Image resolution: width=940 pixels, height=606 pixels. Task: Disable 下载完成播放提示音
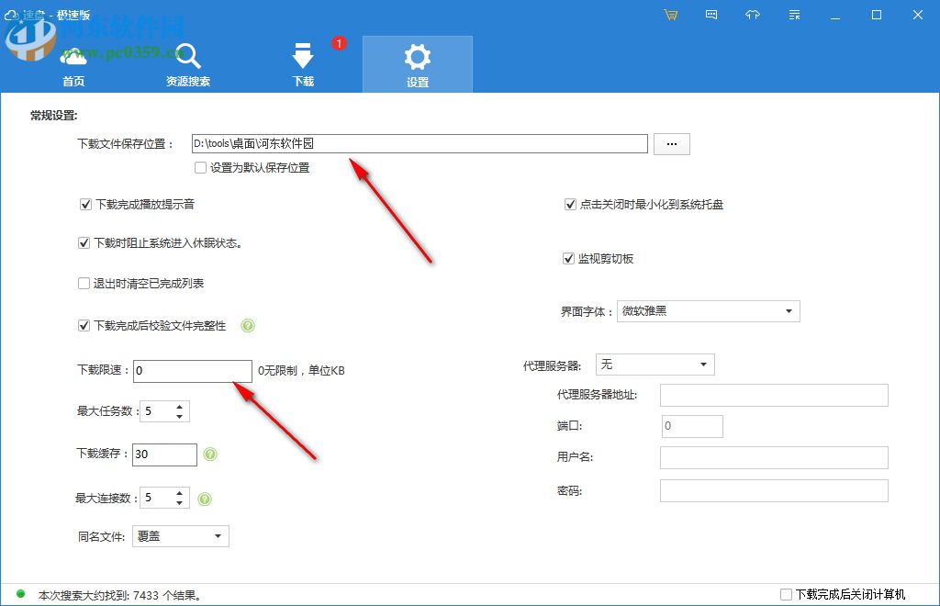(x=85, y=204)
